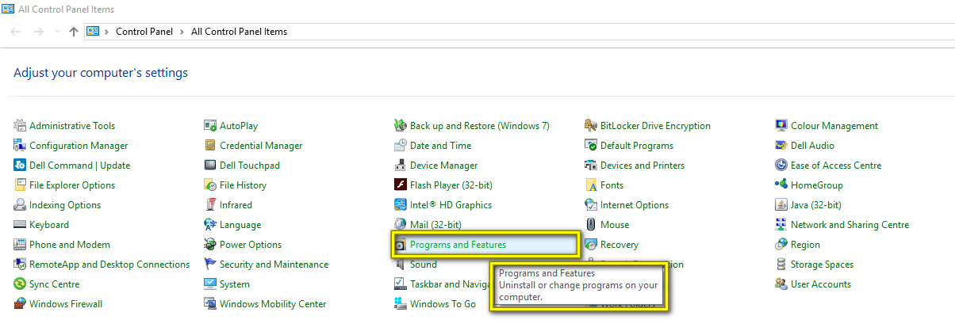Go back with the Back arrow
This screenshot has height=335, width=955.
point(16,32)
